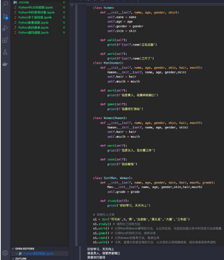
Task: Click the output line '我是男人,我要养家糊口'
Action: click(104, 253)
